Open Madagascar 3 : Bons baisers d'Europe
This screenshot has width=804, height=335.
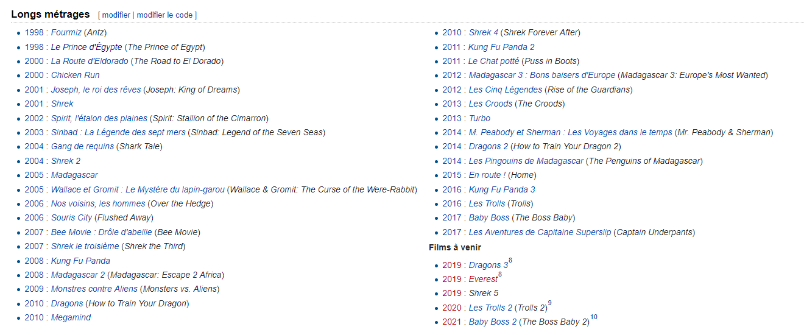[x=542, y=75]
